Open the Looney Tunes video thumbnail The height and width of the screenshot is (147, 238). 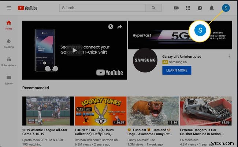point(101,111)
